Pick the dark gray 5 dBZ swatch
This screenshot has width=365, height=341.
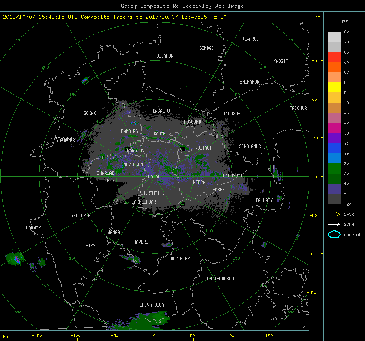[x=334, y=199]
